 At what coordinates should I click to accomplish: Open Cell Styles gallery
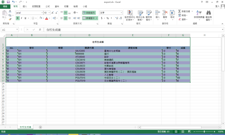tap(149, 15)
